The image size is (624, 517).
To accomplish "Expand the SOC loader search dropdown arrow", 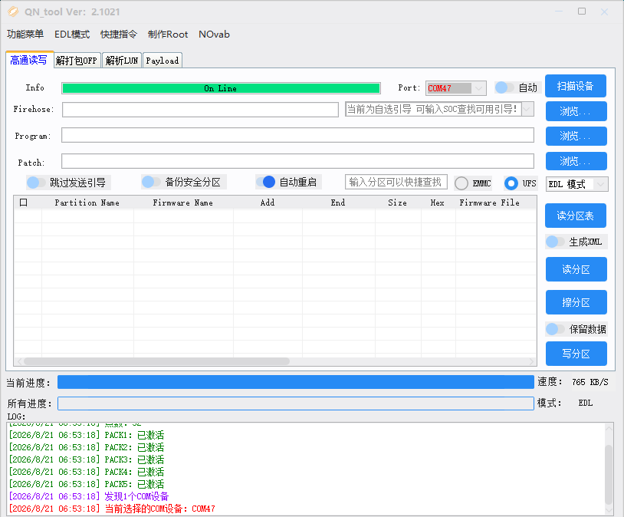I will tap(527, 109).
